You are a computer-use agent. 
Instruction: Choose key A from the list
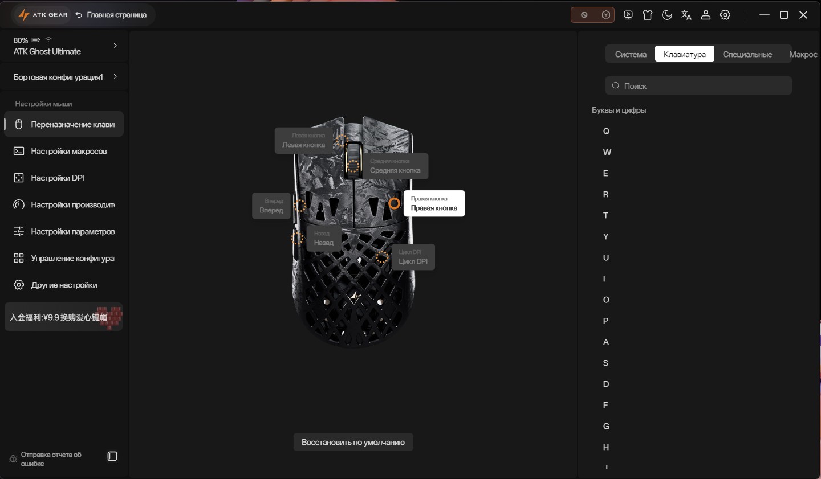(606, 342)
